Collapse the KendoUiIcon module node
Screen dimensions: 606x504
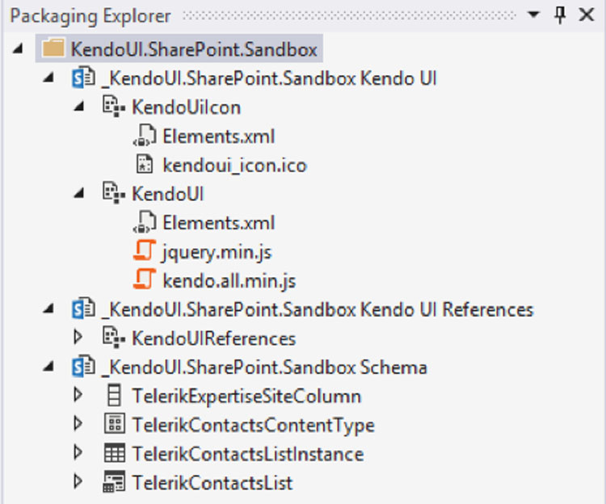[78, 107]
